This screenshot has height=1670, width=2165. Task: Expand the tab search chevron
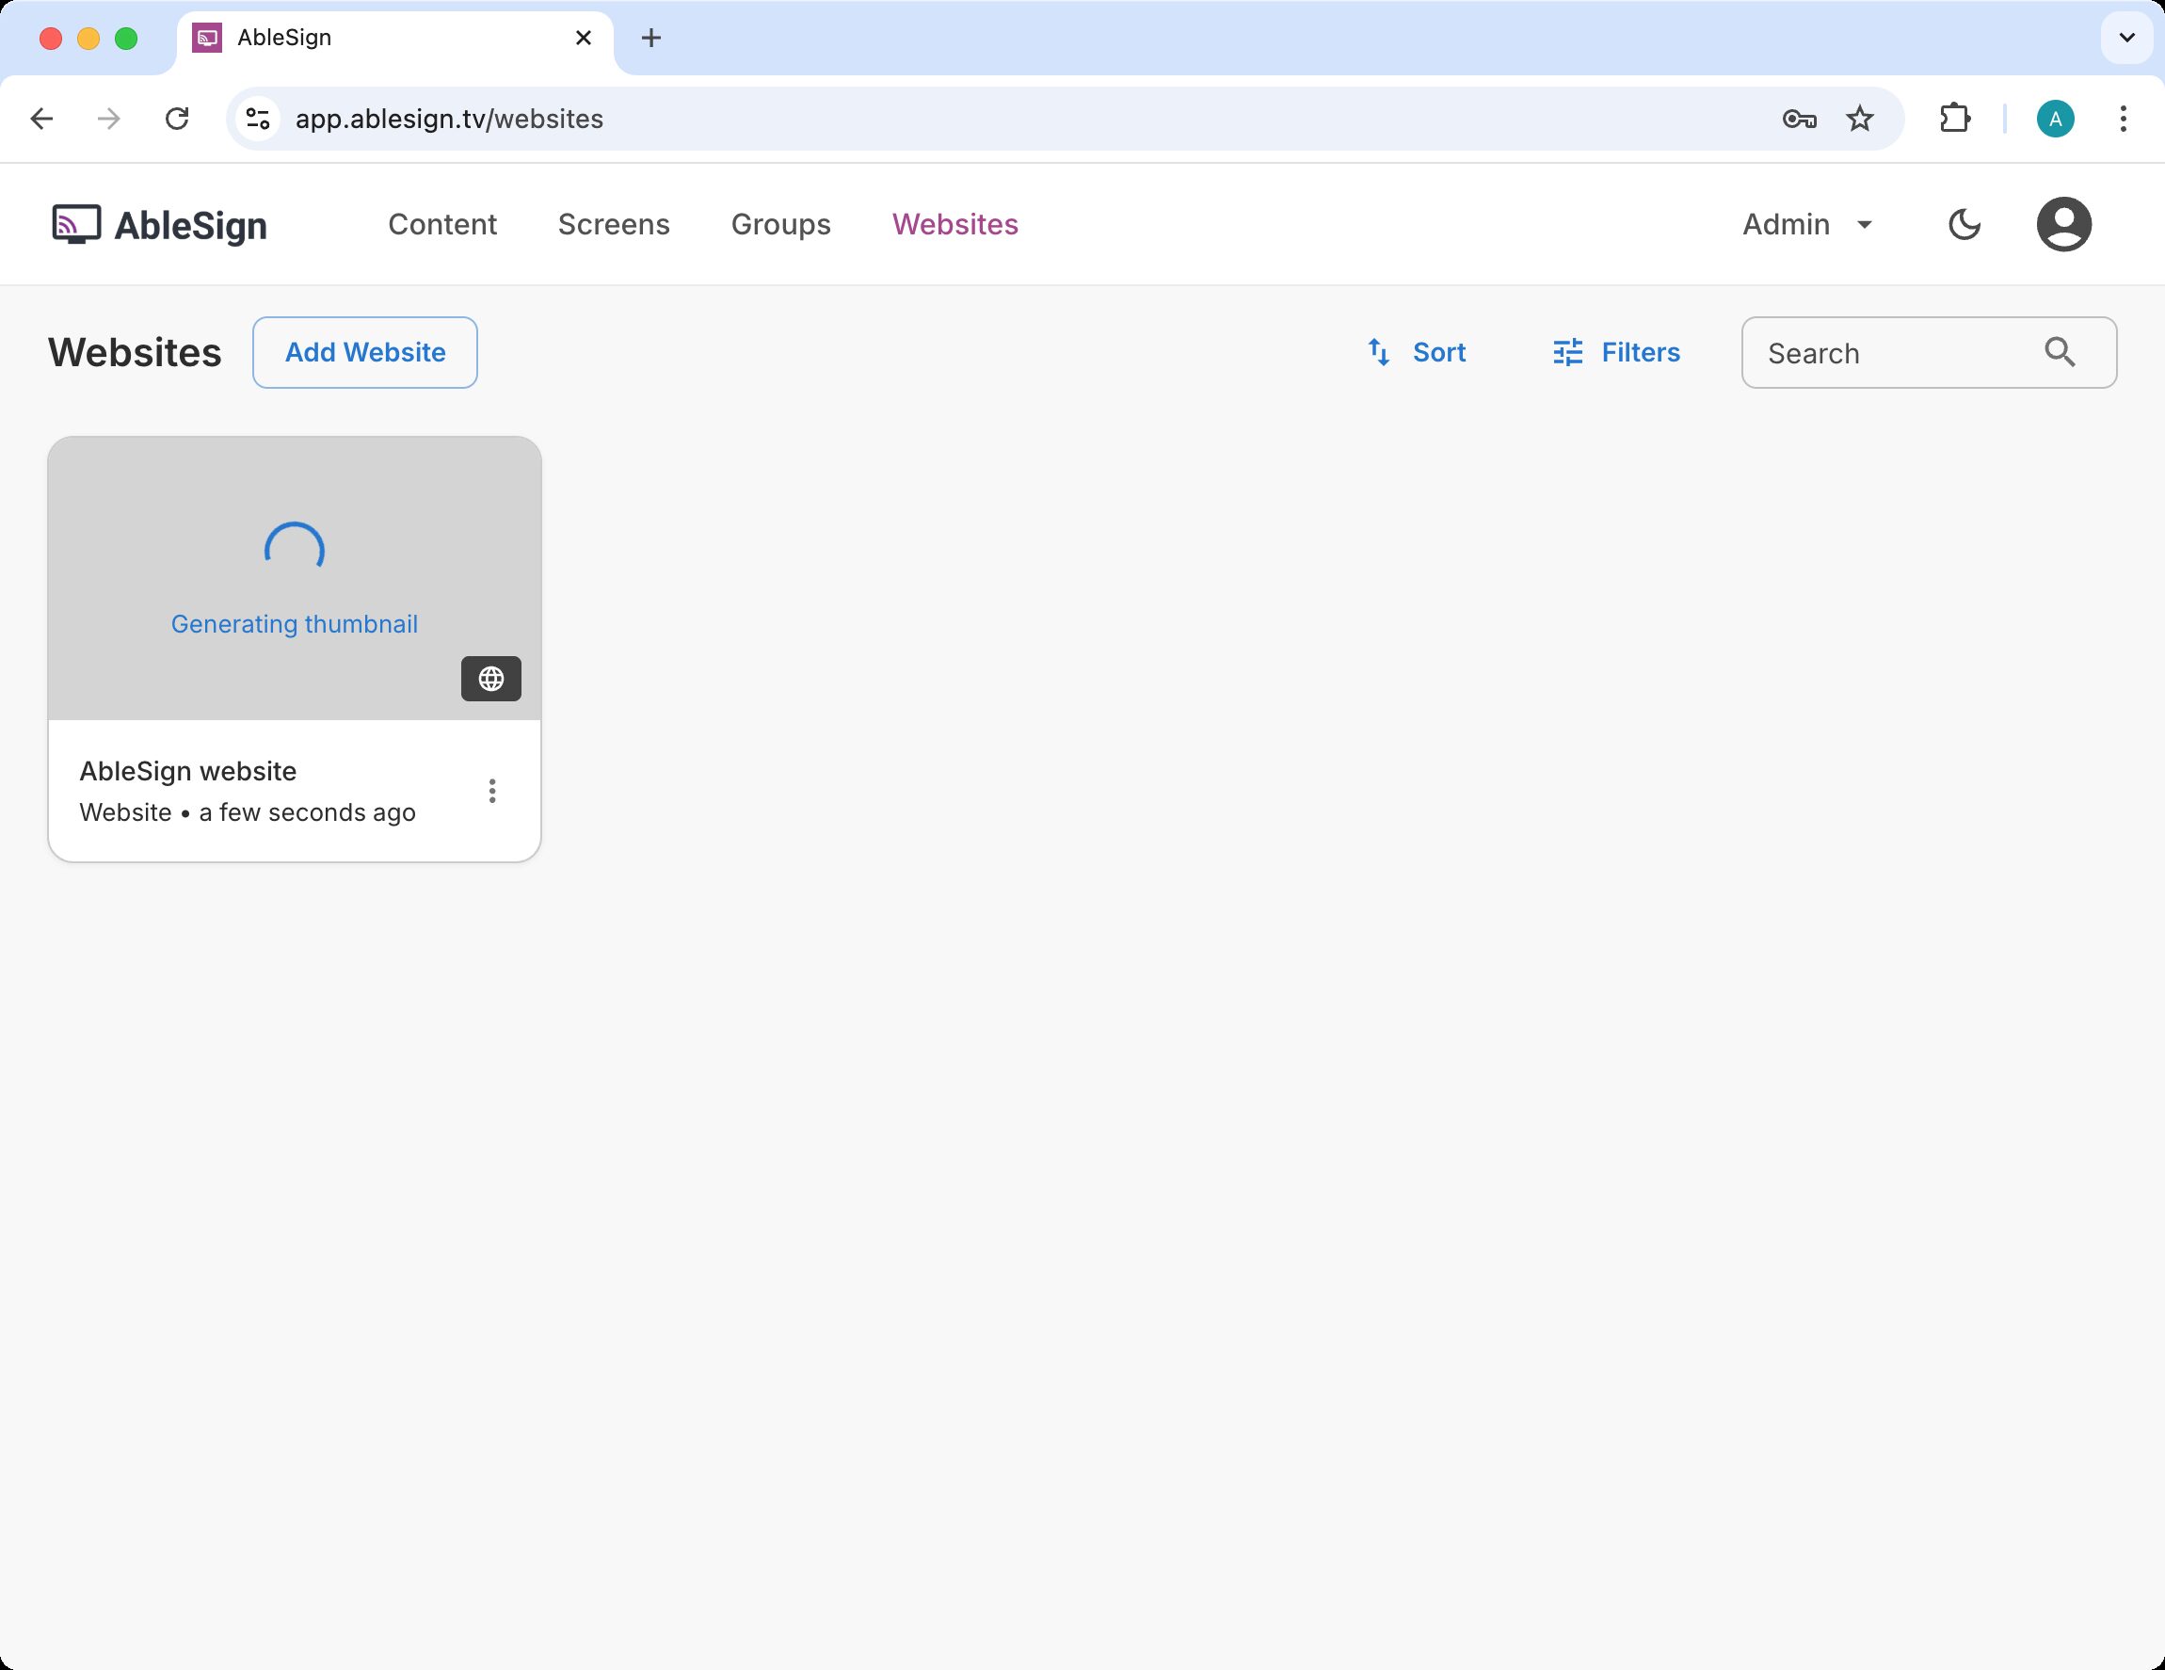point(2126,38)
